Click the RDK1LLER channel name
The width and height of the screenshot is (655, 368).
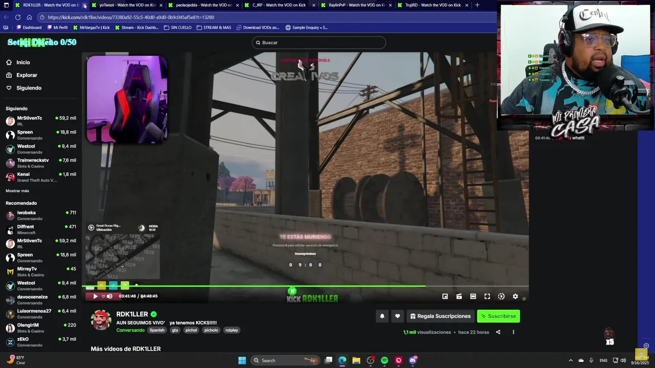coord(132,314)
